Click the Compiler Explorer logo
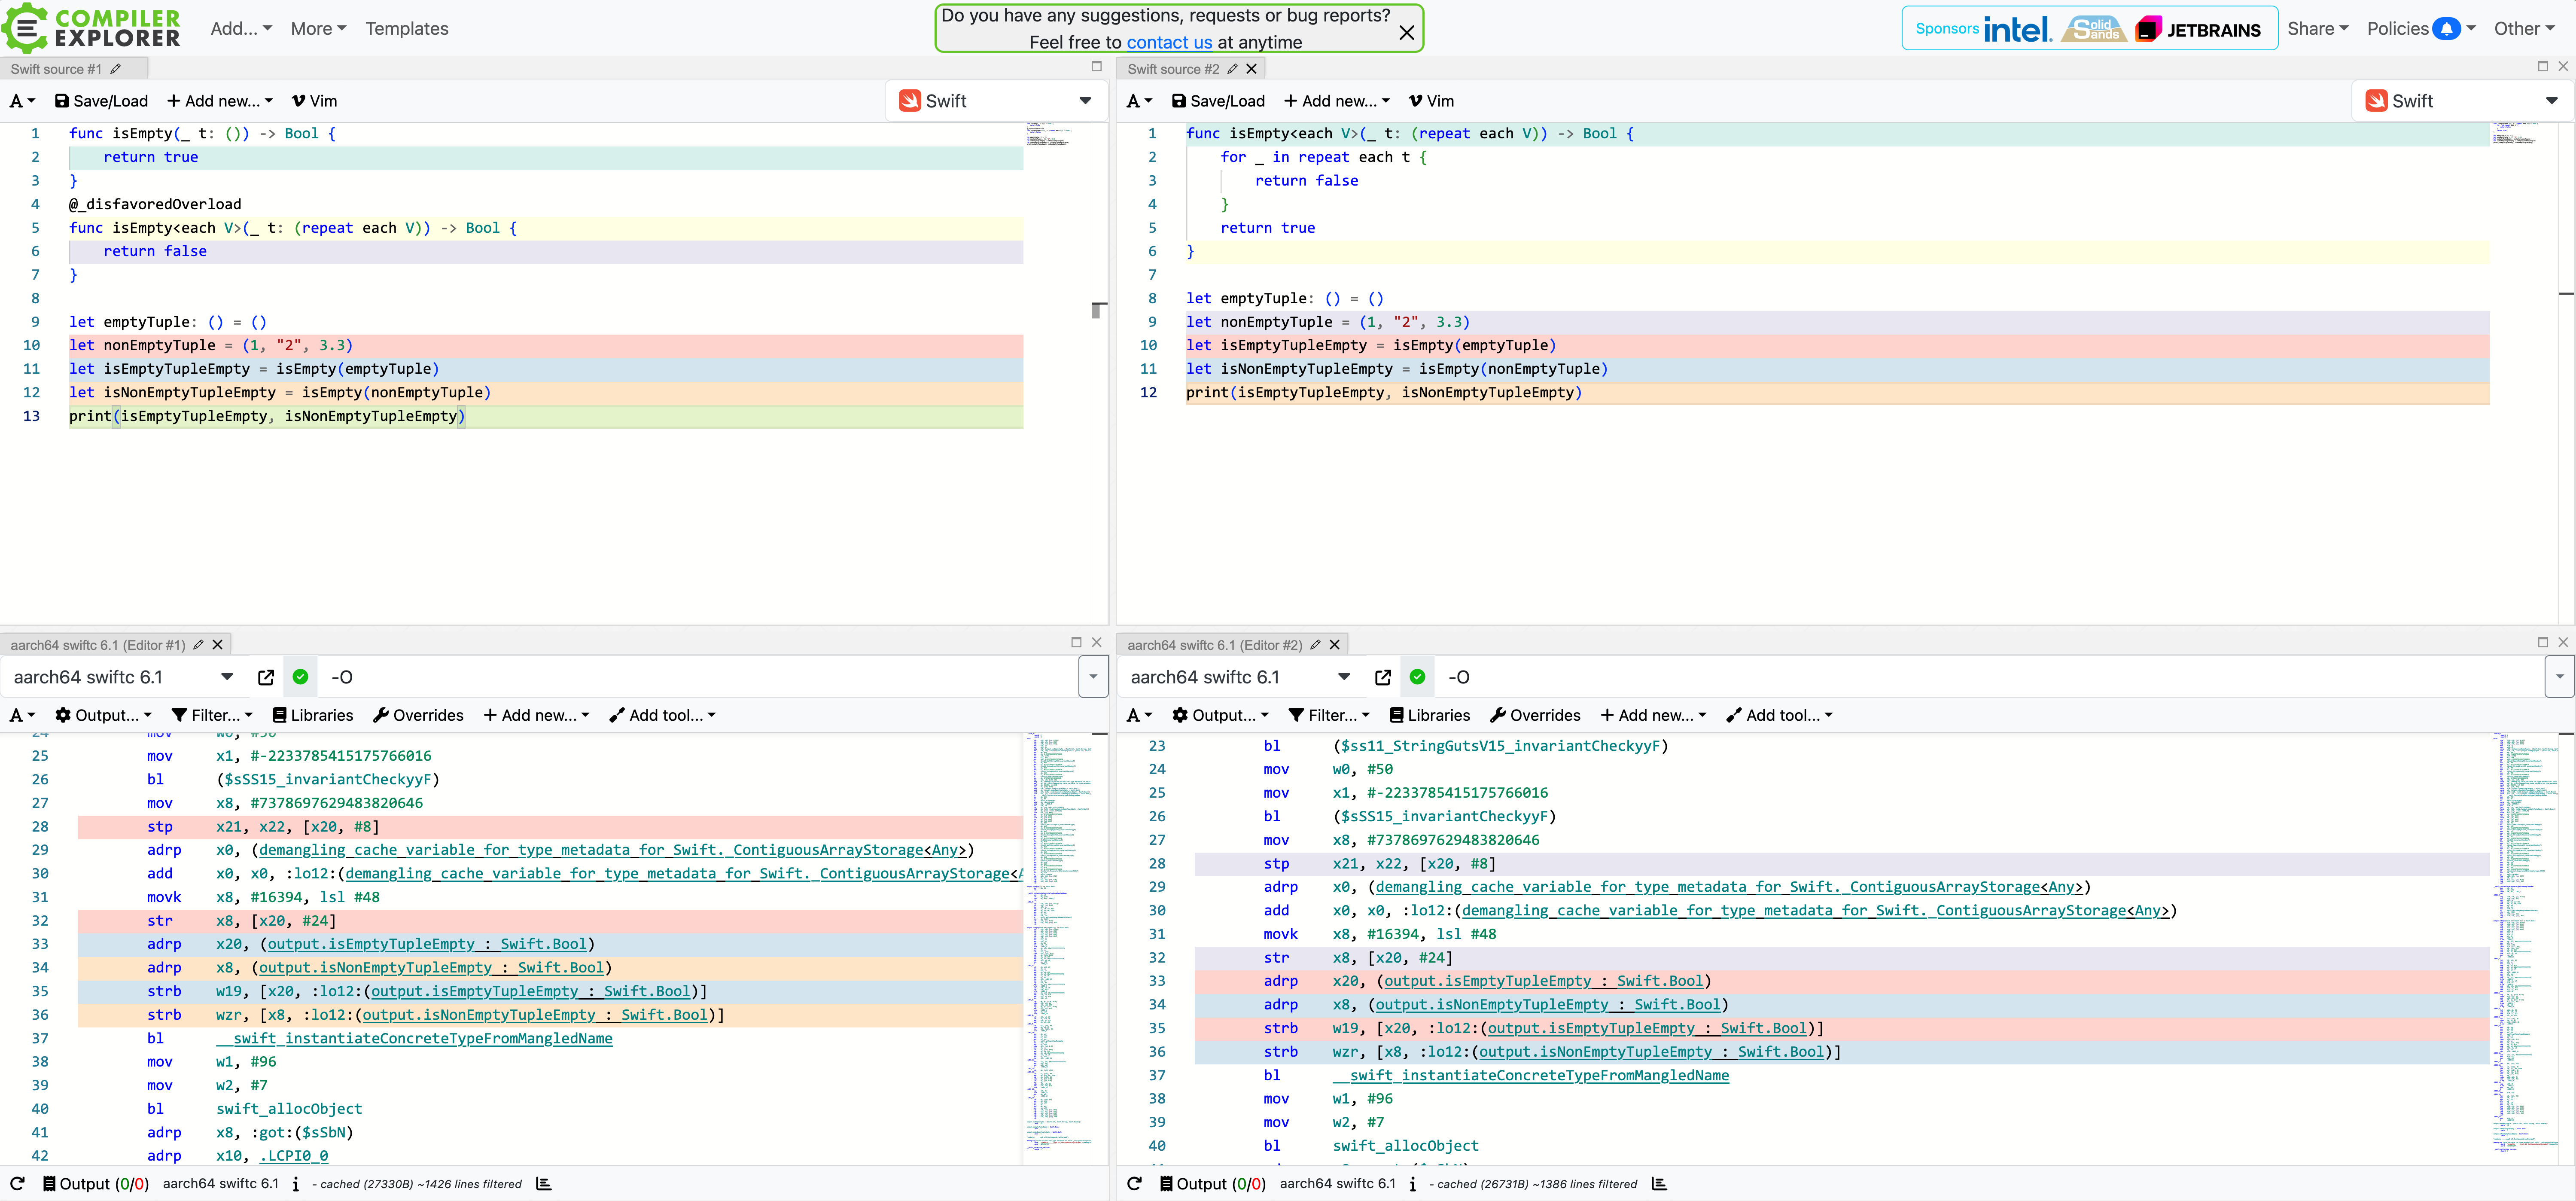The width and height of the screenshot is (2576, 1201). 92,28
